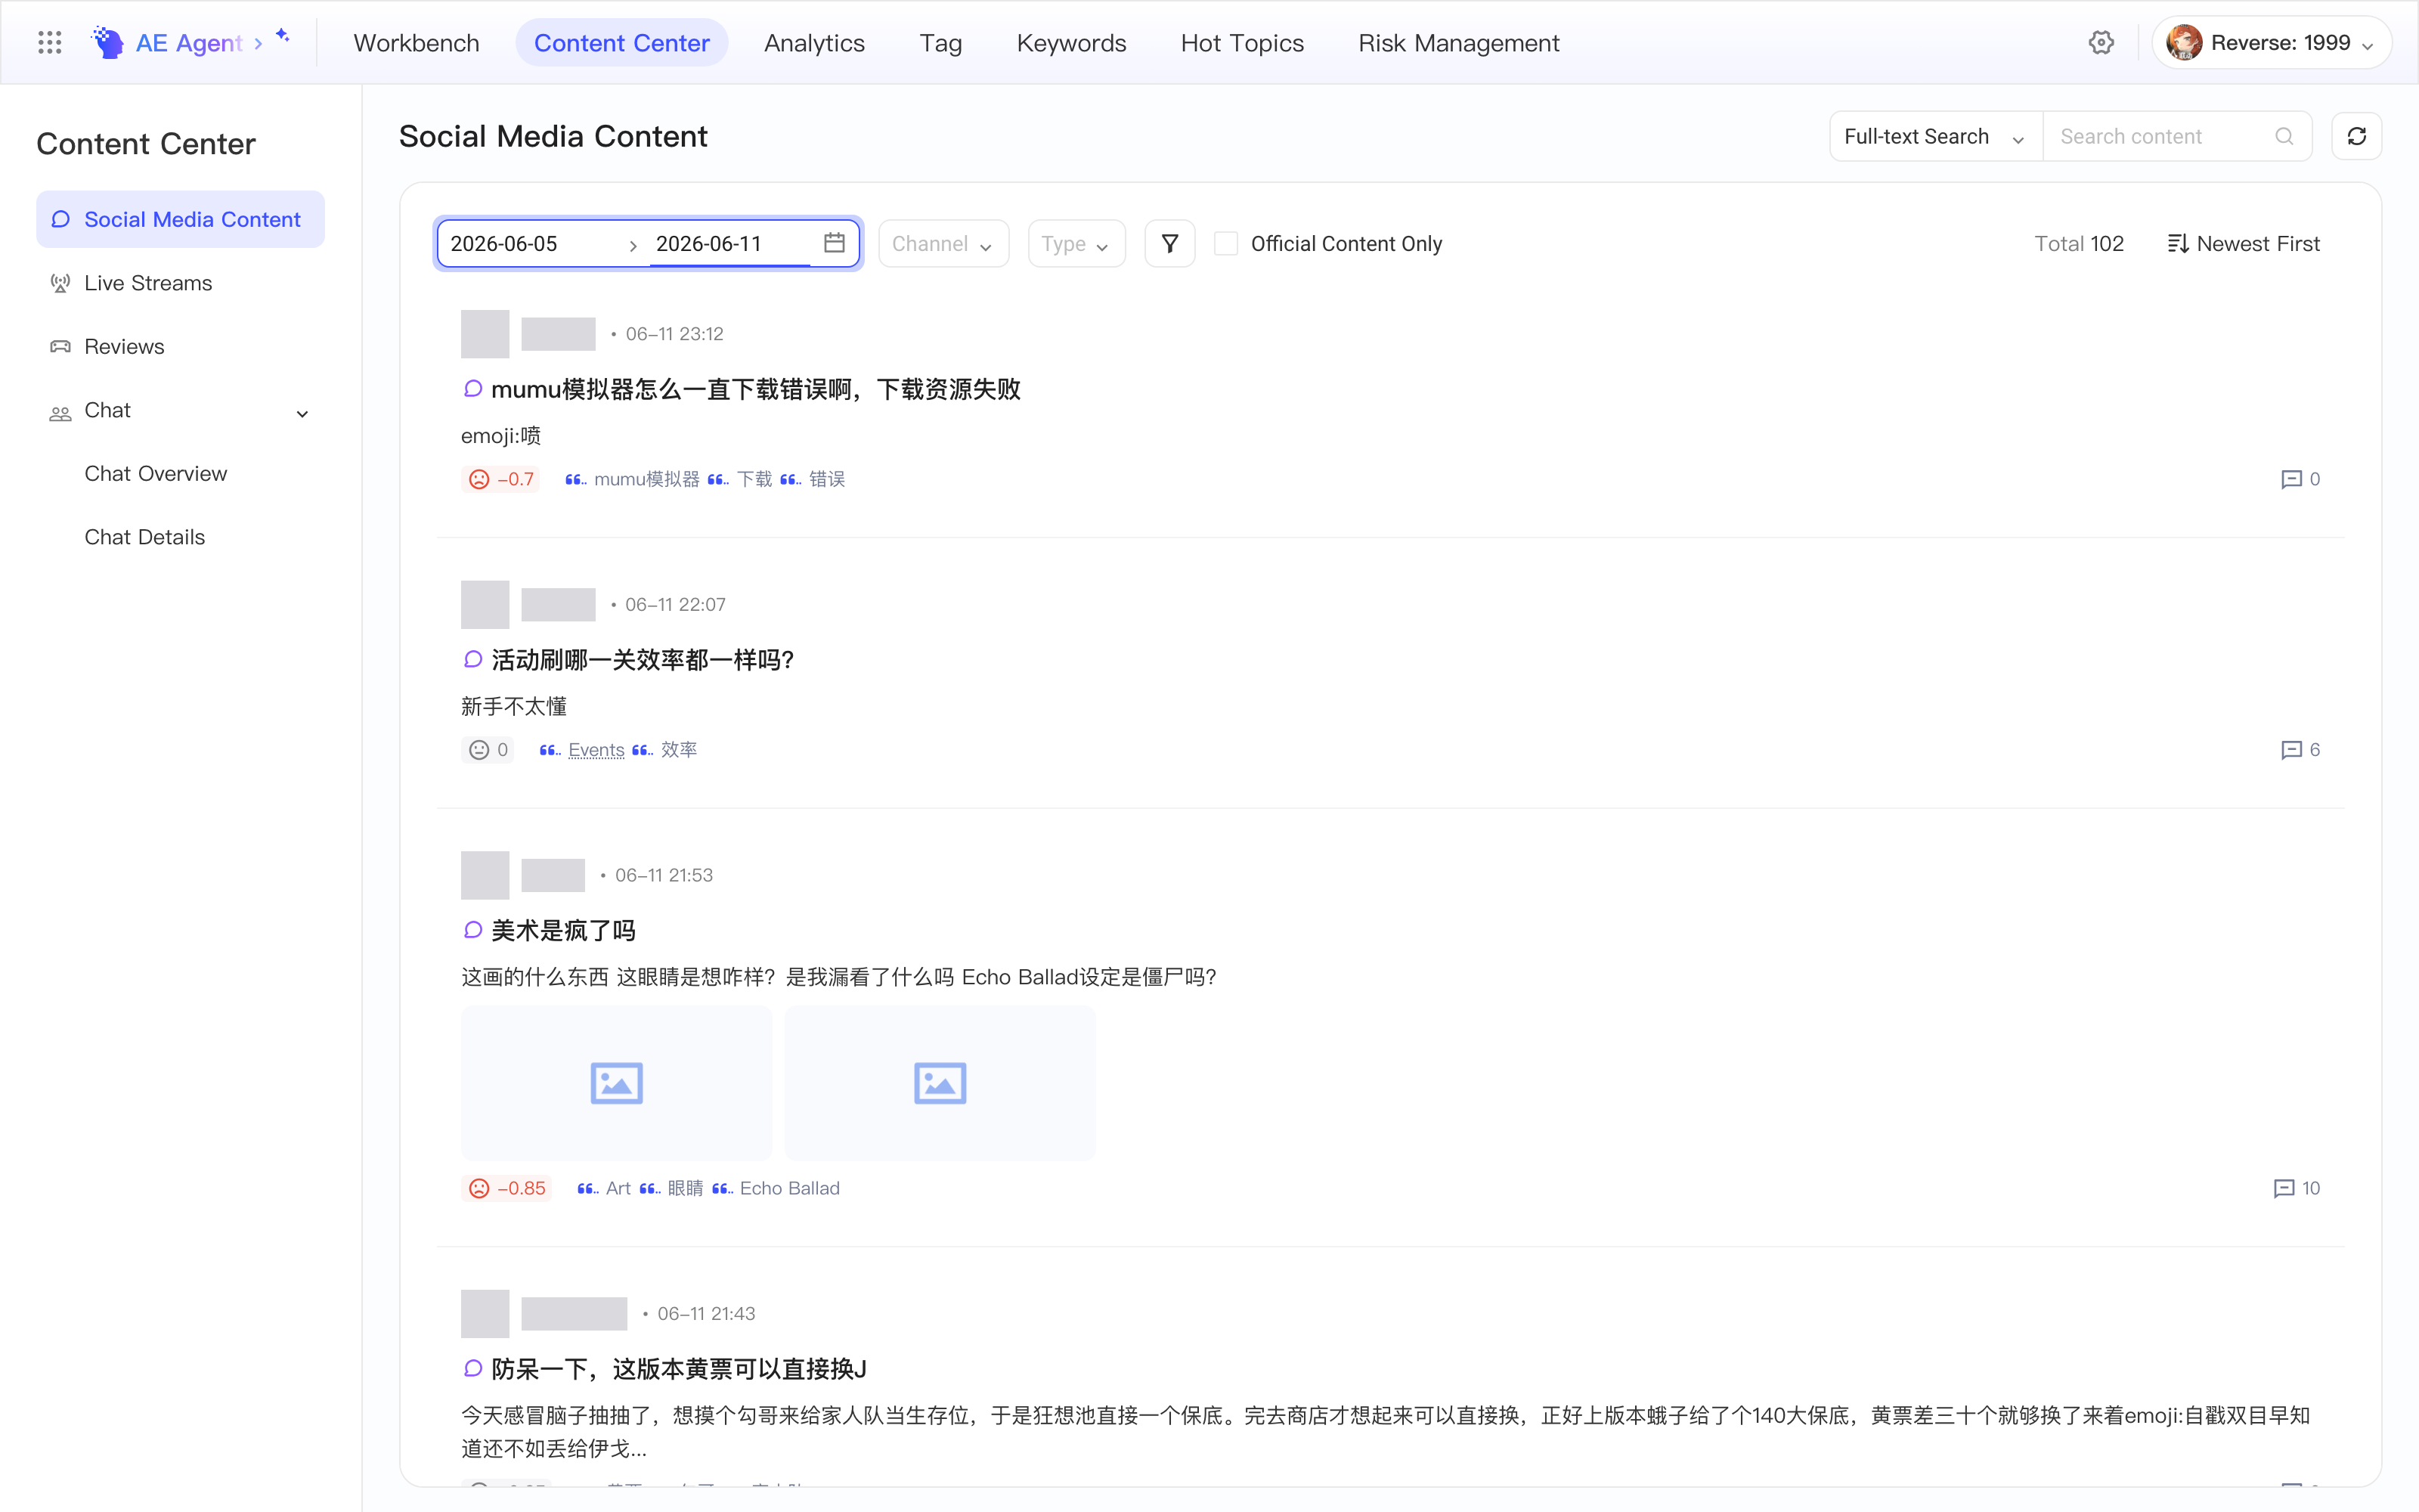The height and width of the screenshot is (1512, 2419).
Task: Toggle Official Content Only checkbox
Action: point(1225,243)
